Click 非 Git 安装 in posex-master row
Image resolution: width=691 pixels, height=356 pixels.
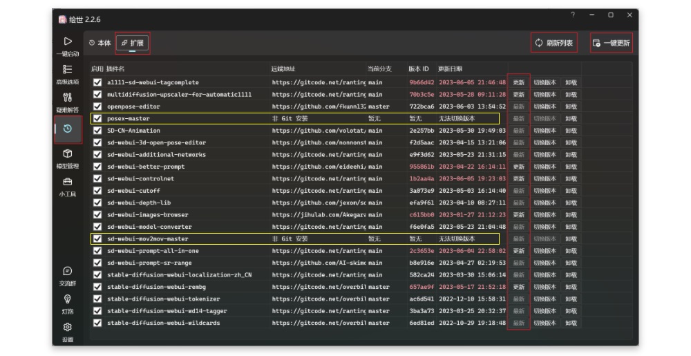[290, 118]
